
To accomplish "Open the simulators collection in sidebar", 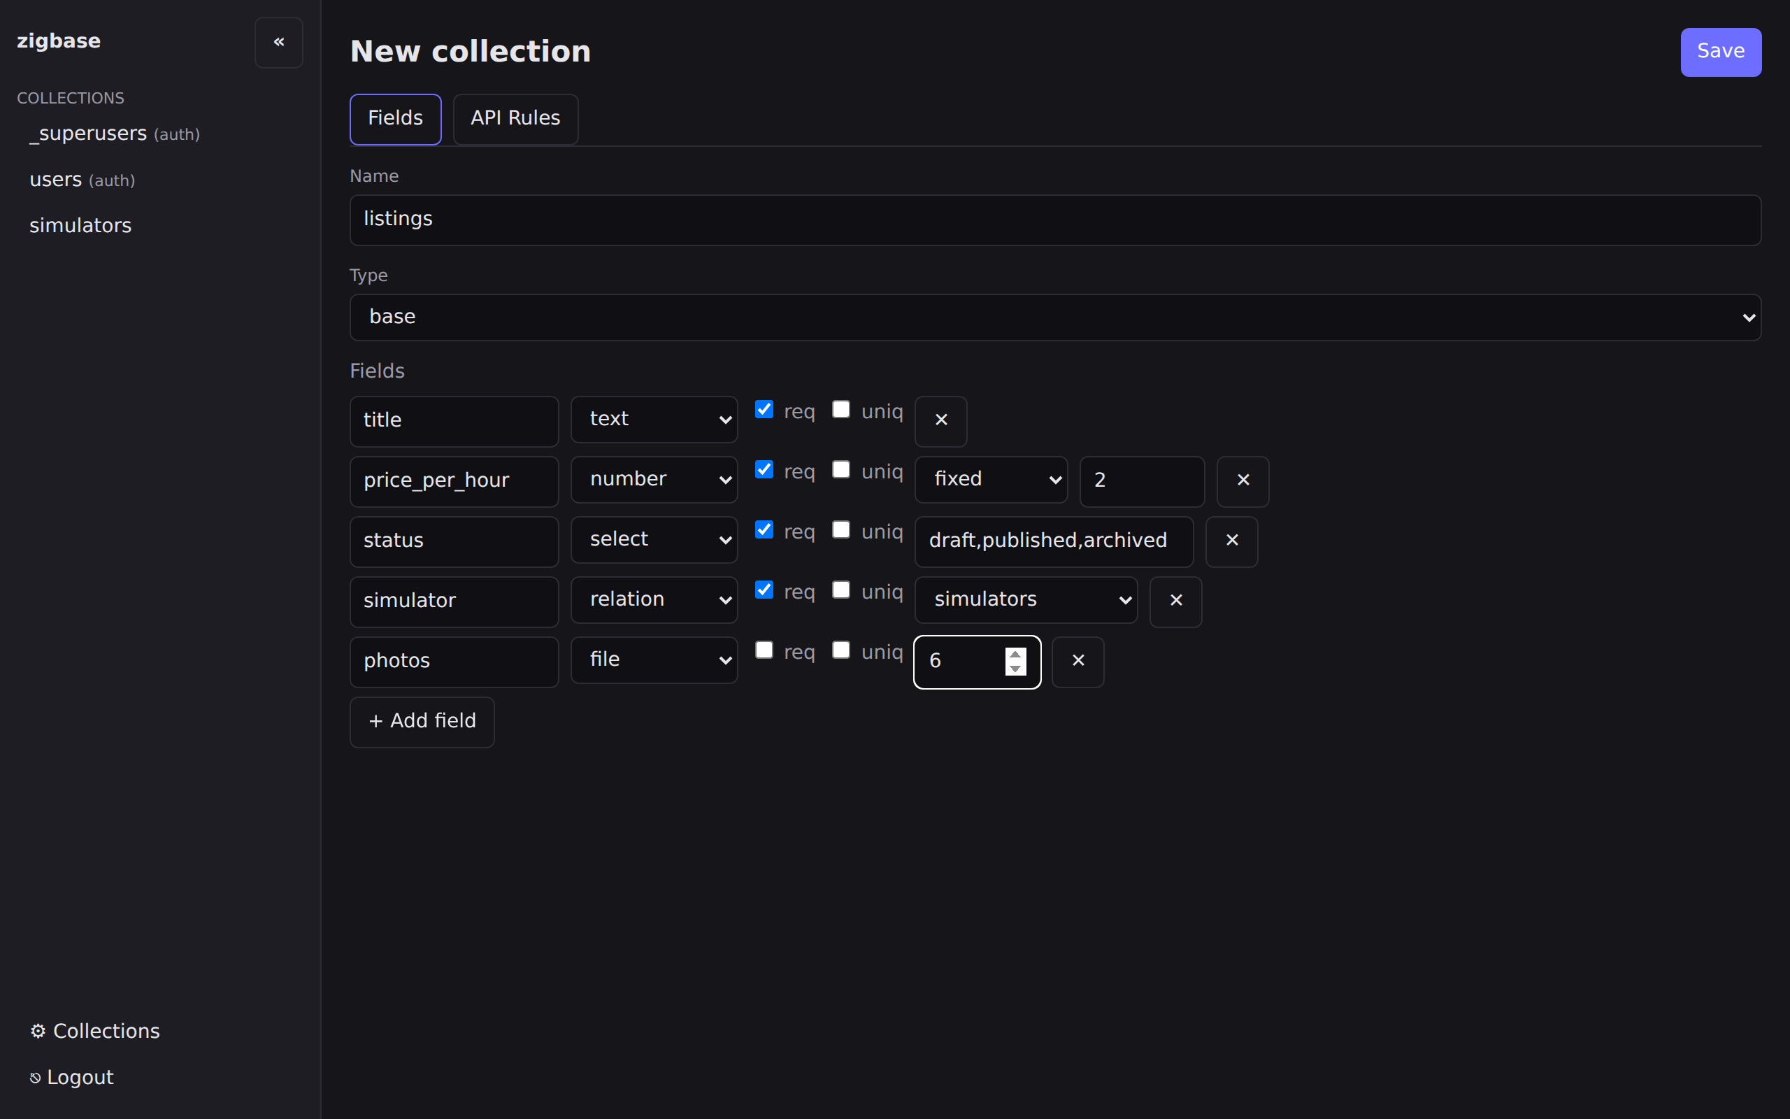I will (x=80, y=226).
